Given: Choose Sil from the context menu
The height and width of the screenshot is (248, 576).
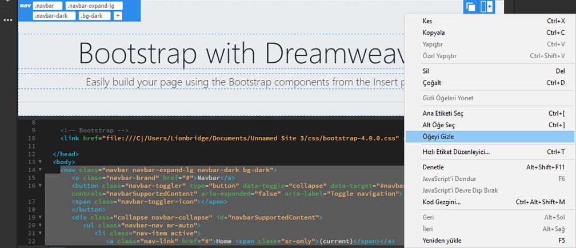Looking at the screenshot, I should pos(489,71).
